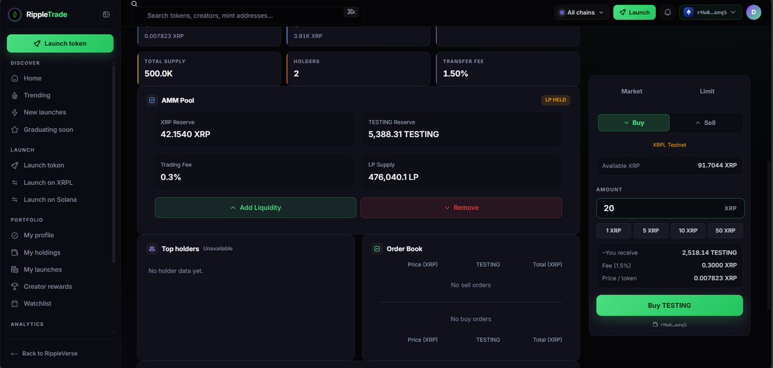Viewport: 773px width, 368px height.
Task: Click the back arrow icon next to Back to RippleVerse
Action: pyautogui.click(x=14, y=354)
